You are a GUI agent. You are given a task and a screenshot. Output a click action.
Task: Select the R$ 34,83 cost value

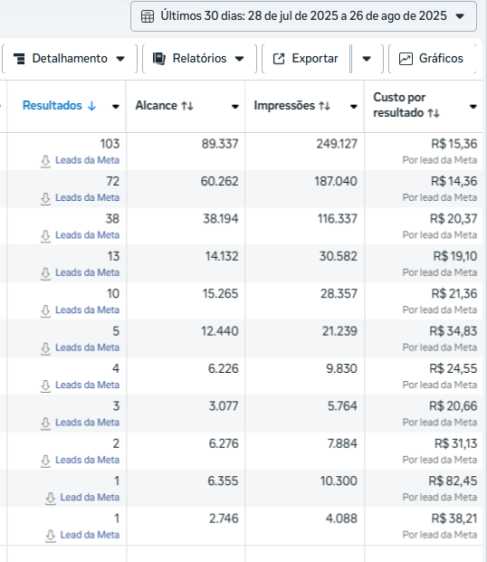454,331
